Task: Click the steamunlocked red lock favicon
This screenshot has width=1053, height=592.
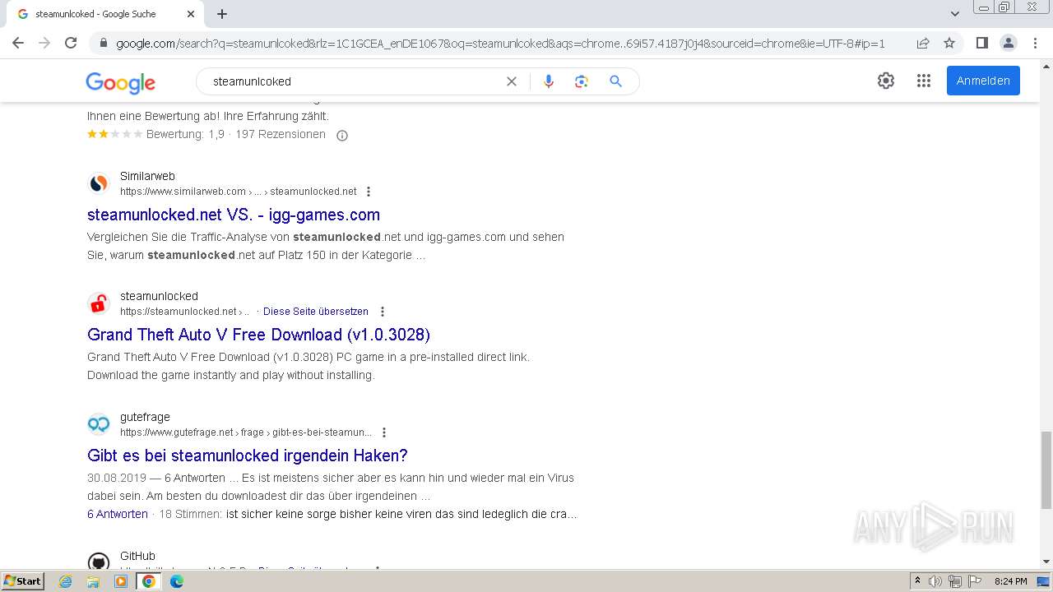Action: (x=99, y=303)
